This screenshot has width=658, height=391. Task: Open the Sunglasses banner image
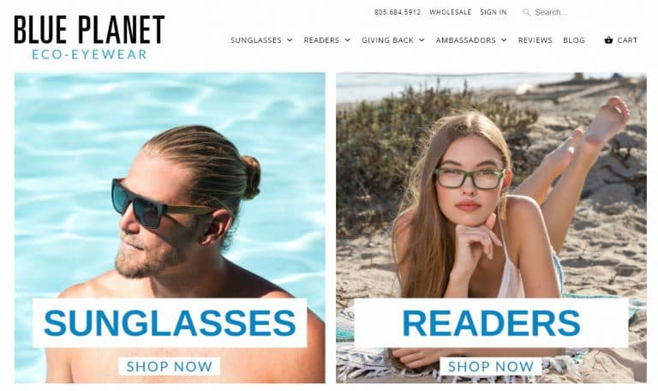[x=170, y=227]
